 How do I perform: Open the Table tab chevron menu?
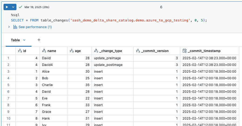[x=24, y=40]
